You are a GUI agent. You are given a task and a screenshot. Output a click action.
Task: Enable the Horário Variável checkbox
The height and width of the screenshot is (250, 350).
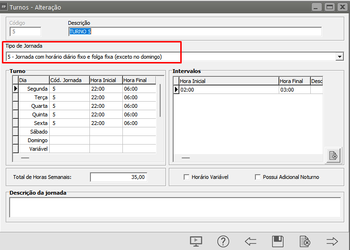pyautogui.click(x=187, y=177)
